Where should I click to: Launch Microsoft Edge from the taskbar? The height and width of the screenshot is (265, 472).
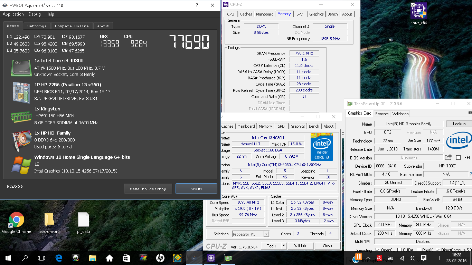coord(59,258)
